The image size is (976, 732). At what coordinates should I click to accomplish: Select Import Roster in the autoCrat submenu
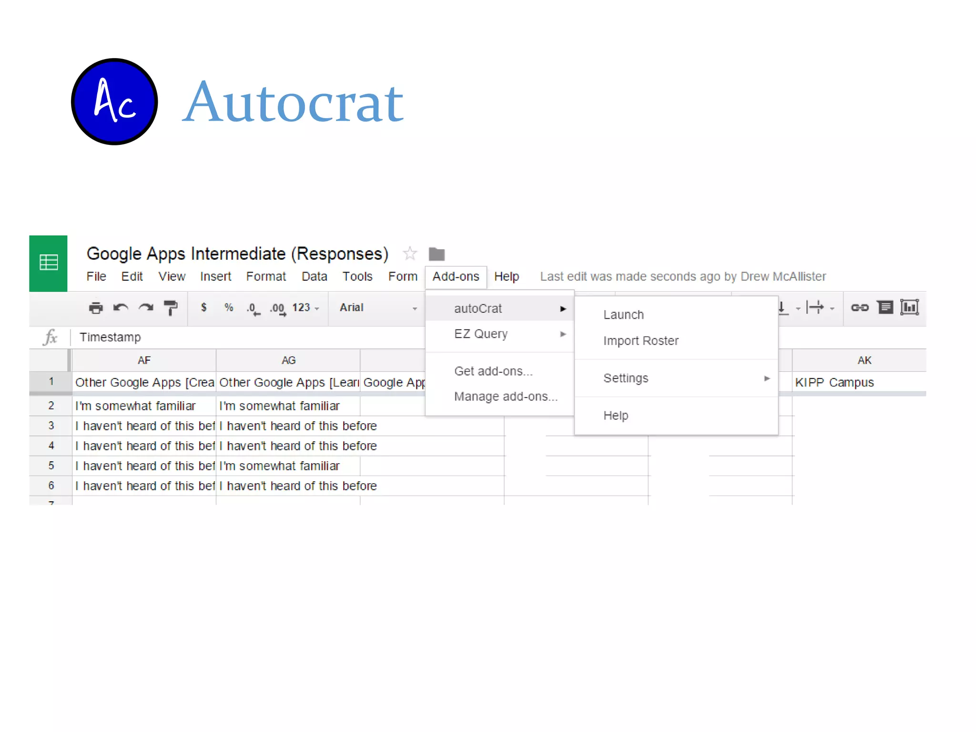tap(676, 341)
